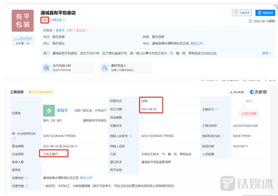
Task: Click the download report button
Action: point(242,12)
